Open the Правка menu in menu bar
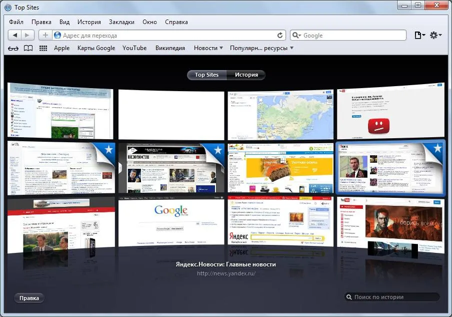Viewport: 452px width, 317px height. coord(41,22)
